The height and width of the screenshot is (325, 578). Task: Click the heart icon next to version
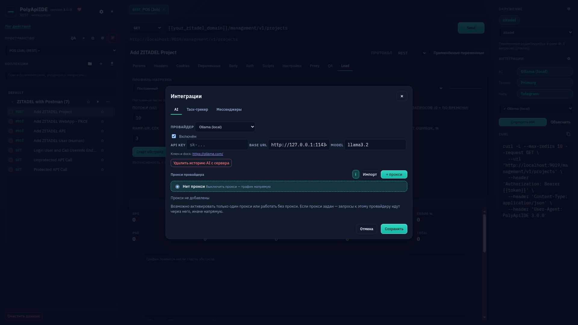pos(79,10)
